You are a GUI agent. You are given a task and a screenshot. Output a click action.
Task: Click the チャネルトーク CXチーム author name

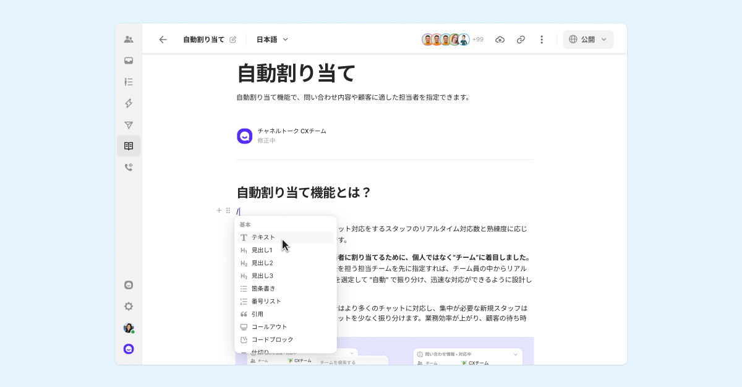click(292, 131)
